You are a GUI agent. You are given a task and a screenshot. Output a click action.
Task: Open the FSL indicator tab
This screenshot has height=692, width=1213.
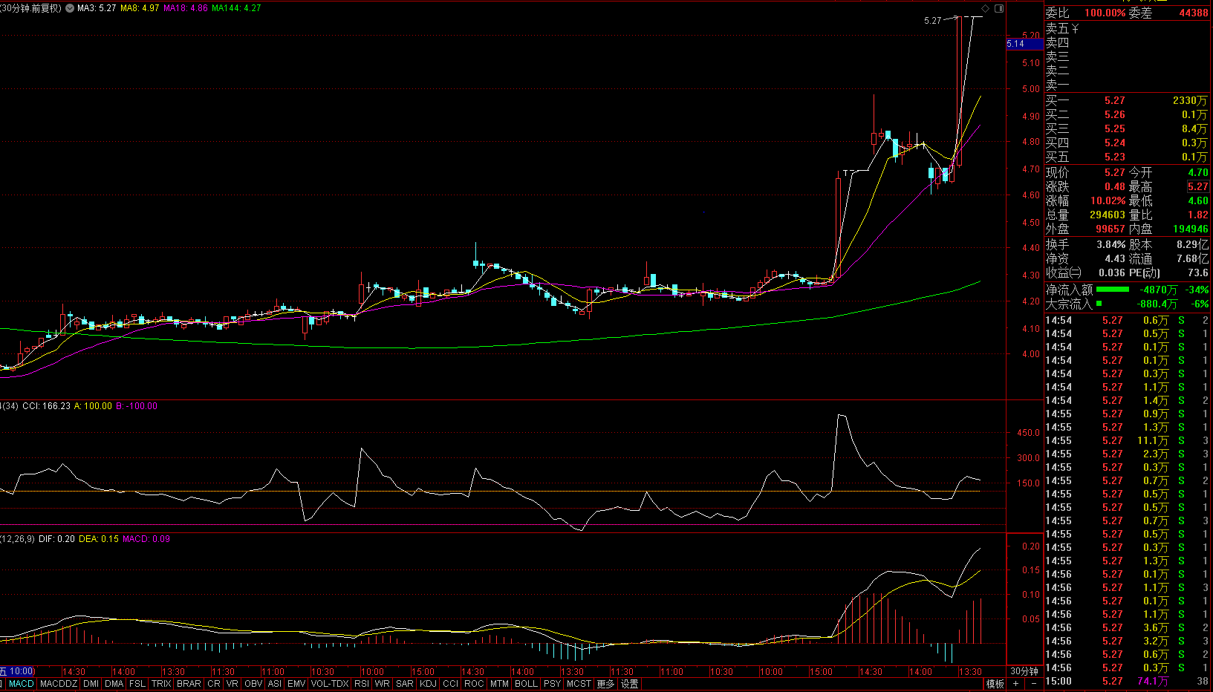[137, 684]
